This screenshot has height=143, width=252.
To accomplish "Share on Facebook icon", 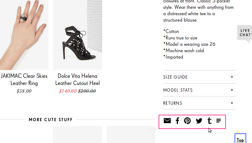I will click(177, 121).
